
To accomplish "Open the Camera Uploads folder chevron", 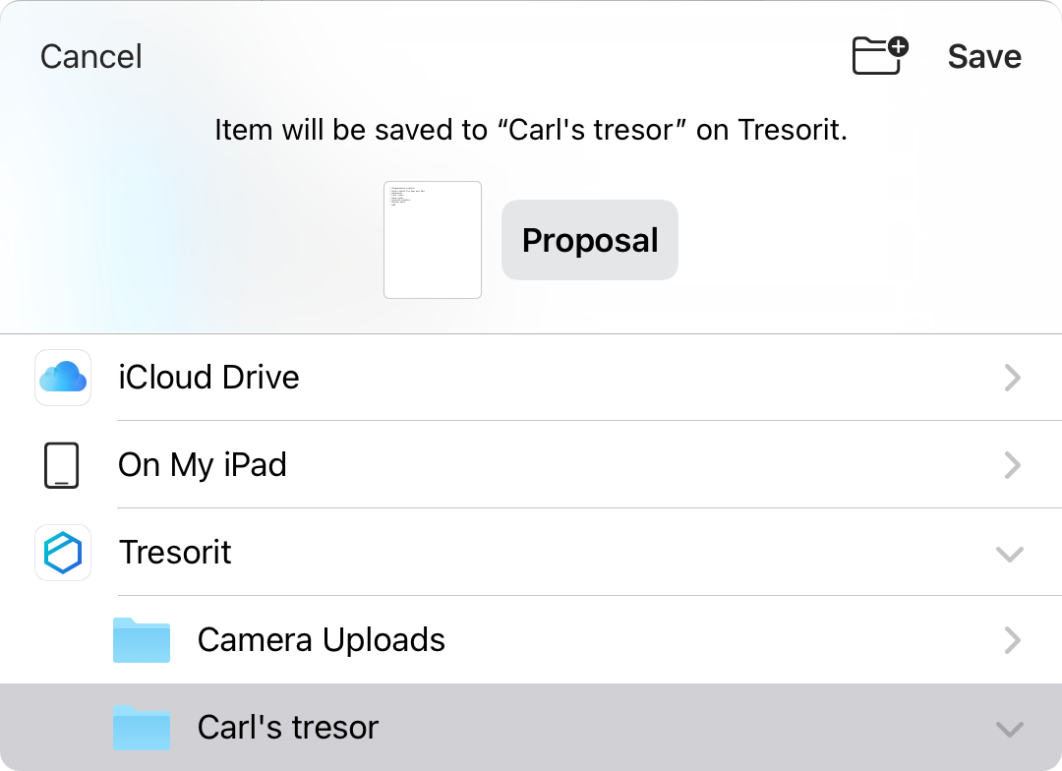I will 1012,640.
